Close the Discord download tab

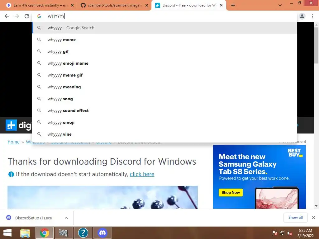(x=221, y=5)
